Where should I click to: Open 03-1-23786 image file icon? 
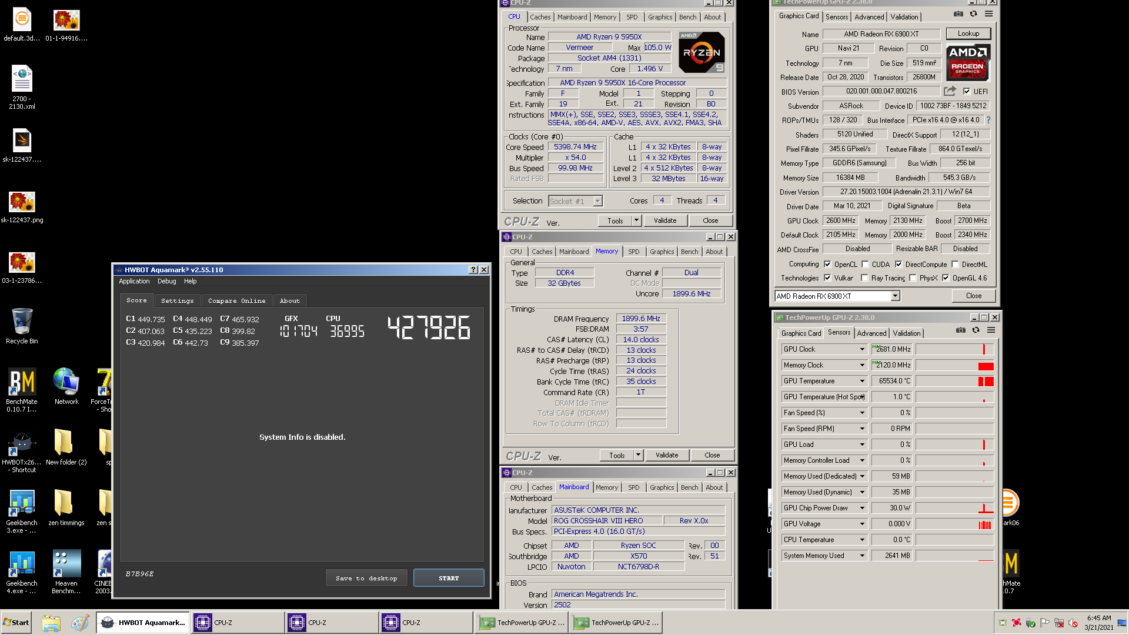pos(22,268)
